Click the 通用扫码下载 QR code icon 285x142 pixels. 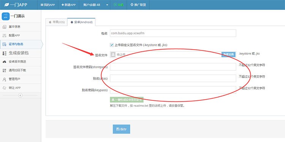4,70
